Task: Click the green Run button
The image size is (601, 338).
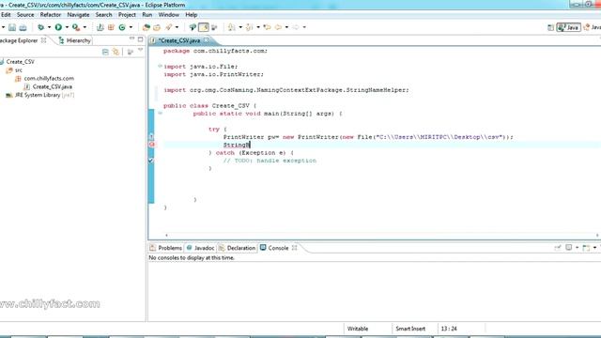Action: [x=58, y=27]
